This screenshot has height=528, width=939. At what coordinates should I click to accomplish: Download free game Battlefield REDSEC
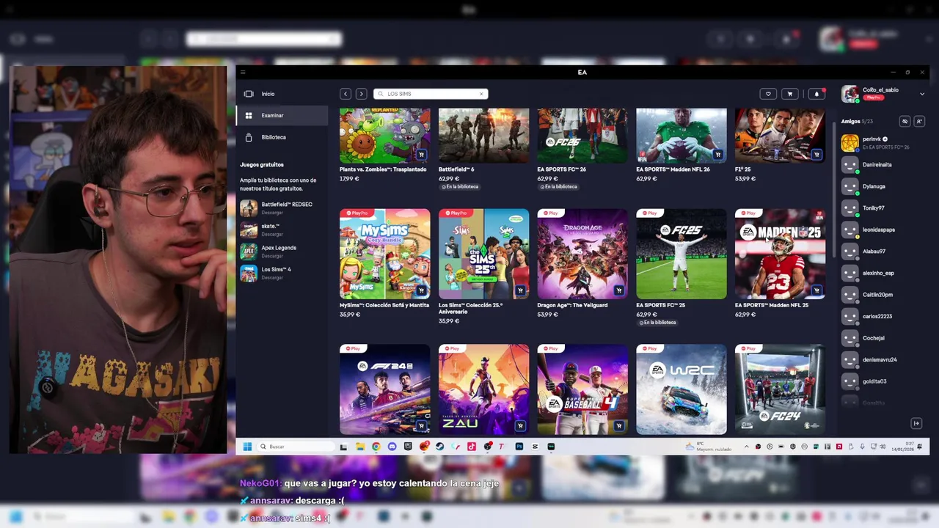281,208
